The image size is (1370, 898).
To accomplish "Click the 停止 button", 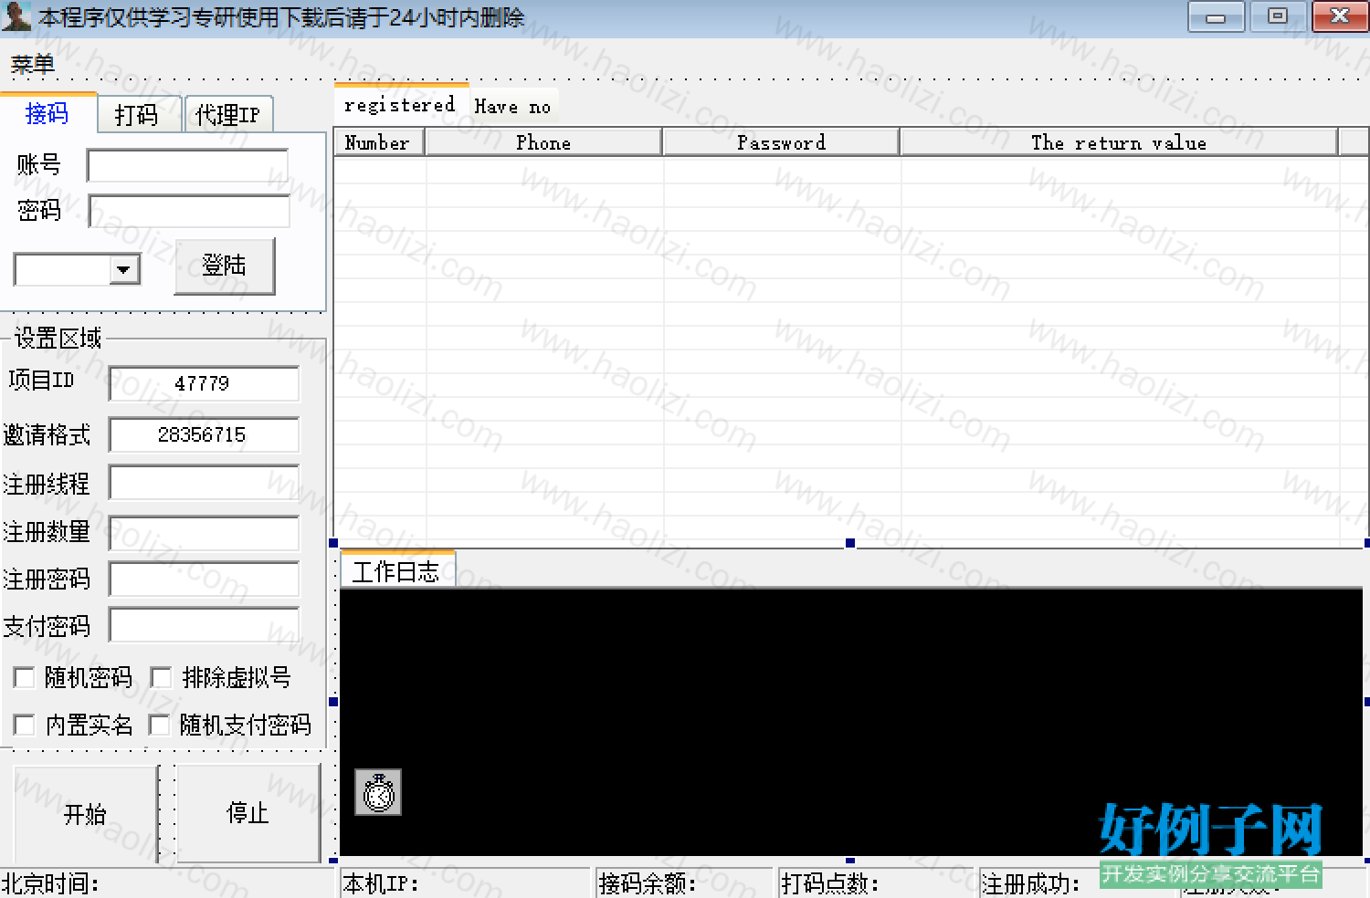I will point(248,812).
